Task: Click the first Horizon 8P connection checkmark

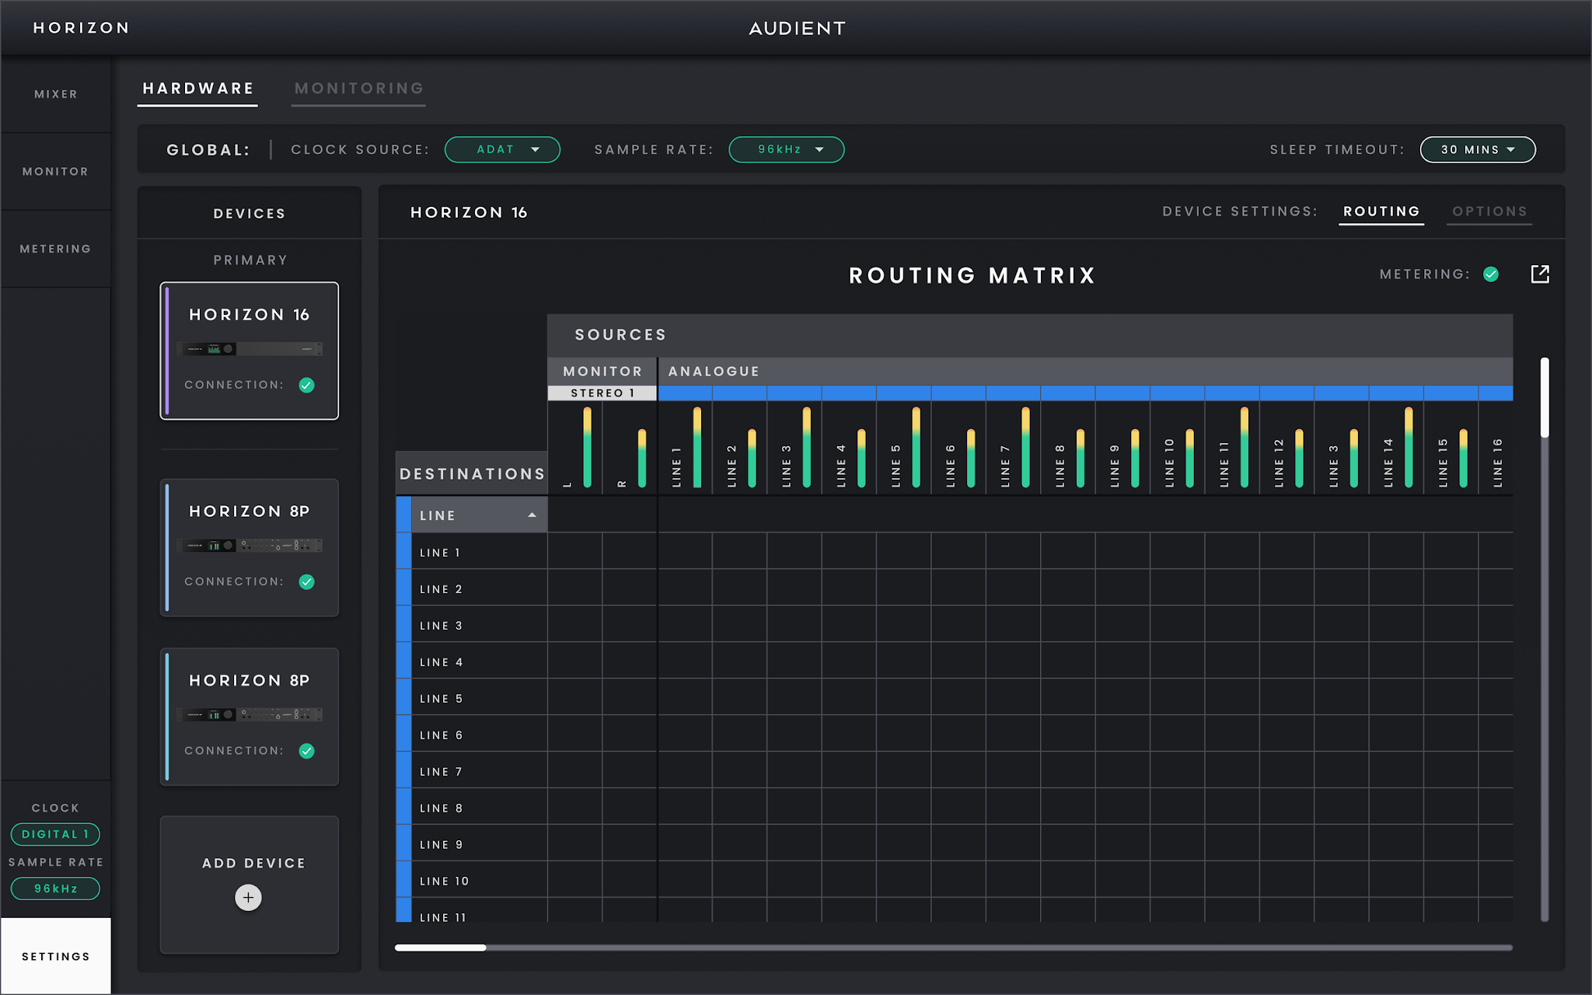Action: (307, 581)
